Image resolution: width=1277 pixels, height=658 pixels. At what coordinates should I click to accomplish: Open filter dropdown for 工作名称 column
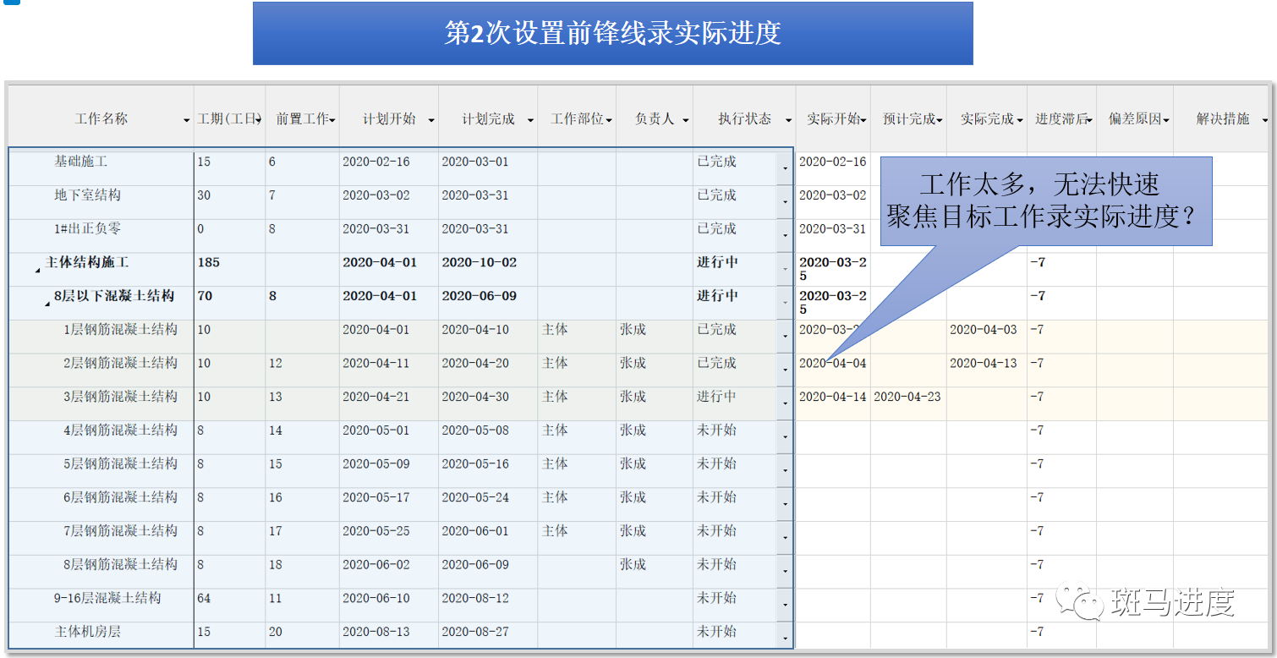pyautogui.click(x=187, y=121)
